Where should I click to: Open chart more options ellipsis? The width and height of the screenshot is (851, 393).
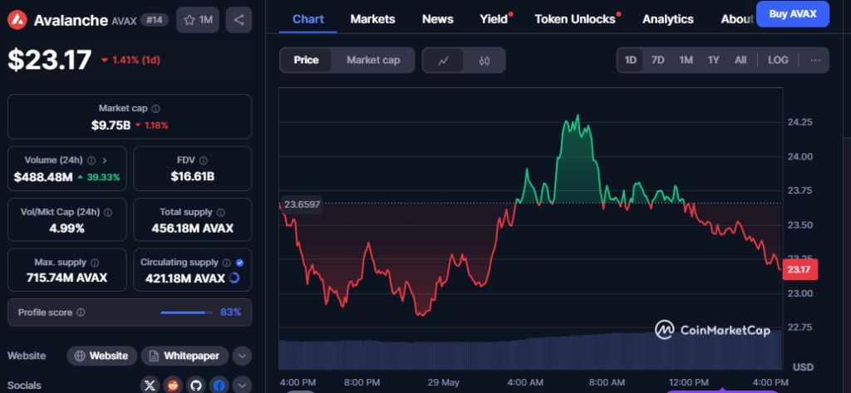(815, 60)
